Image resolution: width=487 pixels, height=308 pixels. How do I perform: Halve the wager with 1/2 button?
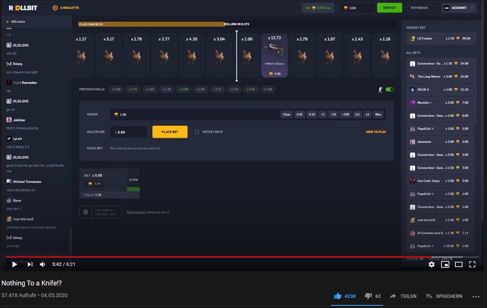click(x=357, y=114)
